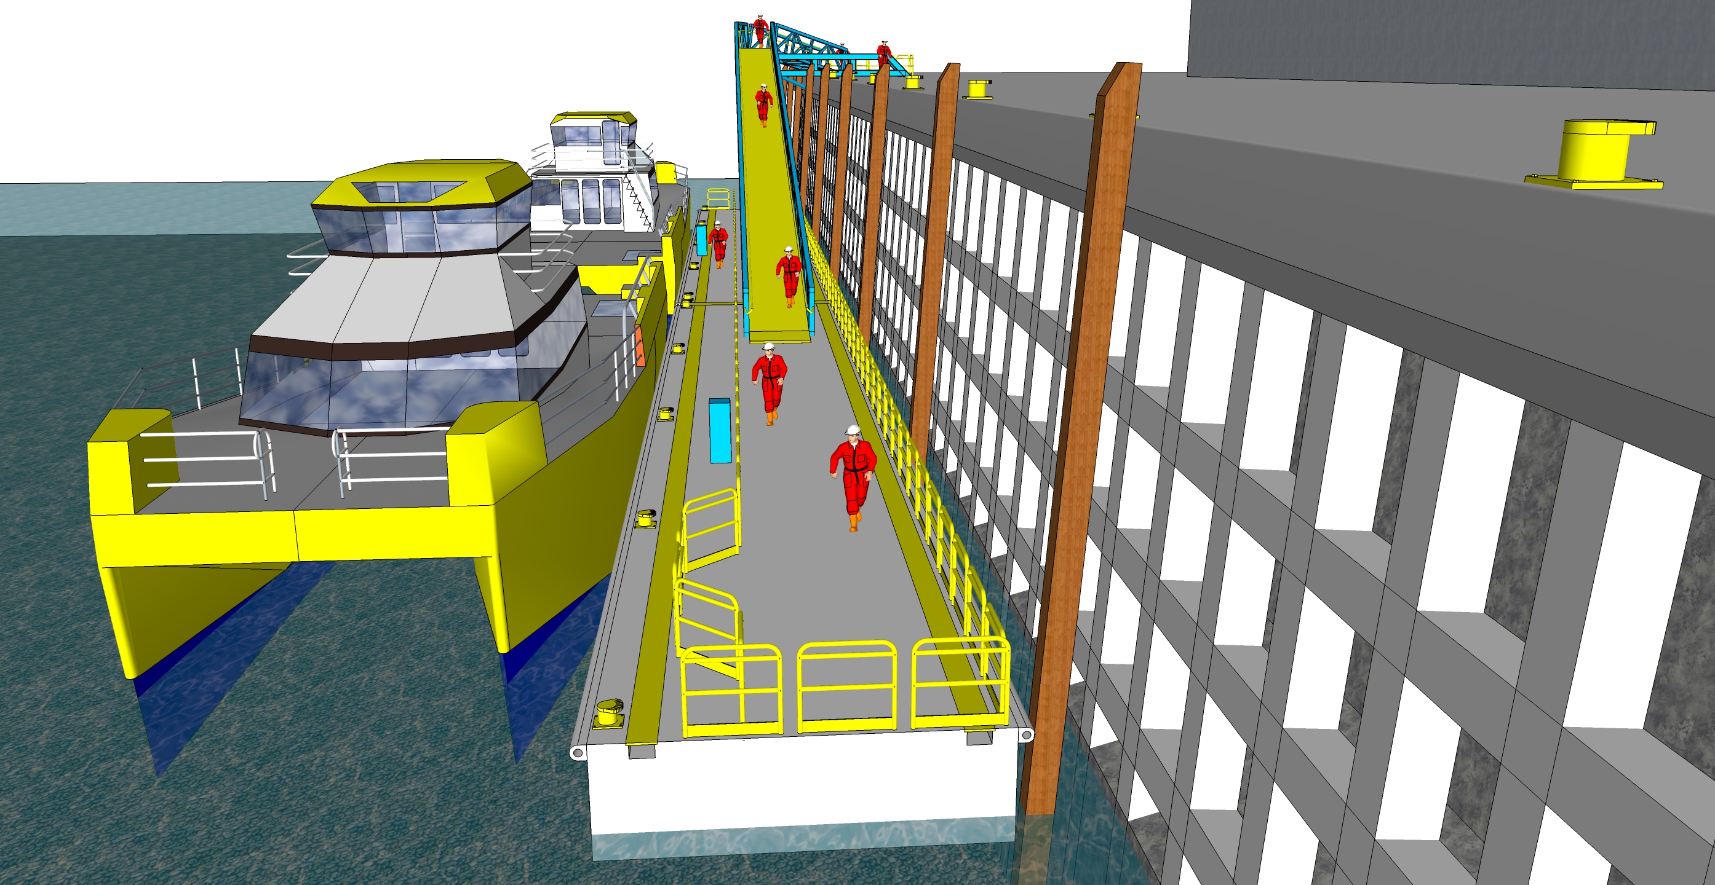1715x885 pixels.
Task: Click the large cyan box on the pontoon deck
Action: (x=720, y=430)
